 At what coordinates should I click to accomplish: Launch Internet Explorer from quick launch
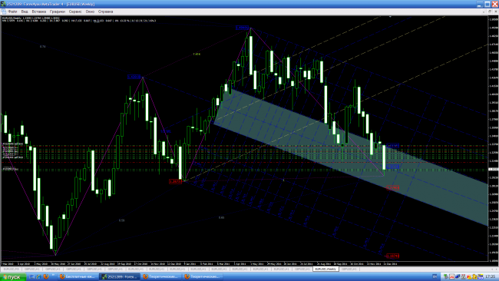[38, 277]
